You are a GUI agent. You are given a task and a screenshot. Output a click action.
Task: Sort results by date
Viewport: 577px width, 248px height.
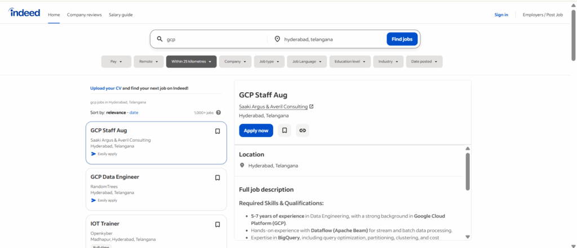pyautogui.click(x=134, y=112)
